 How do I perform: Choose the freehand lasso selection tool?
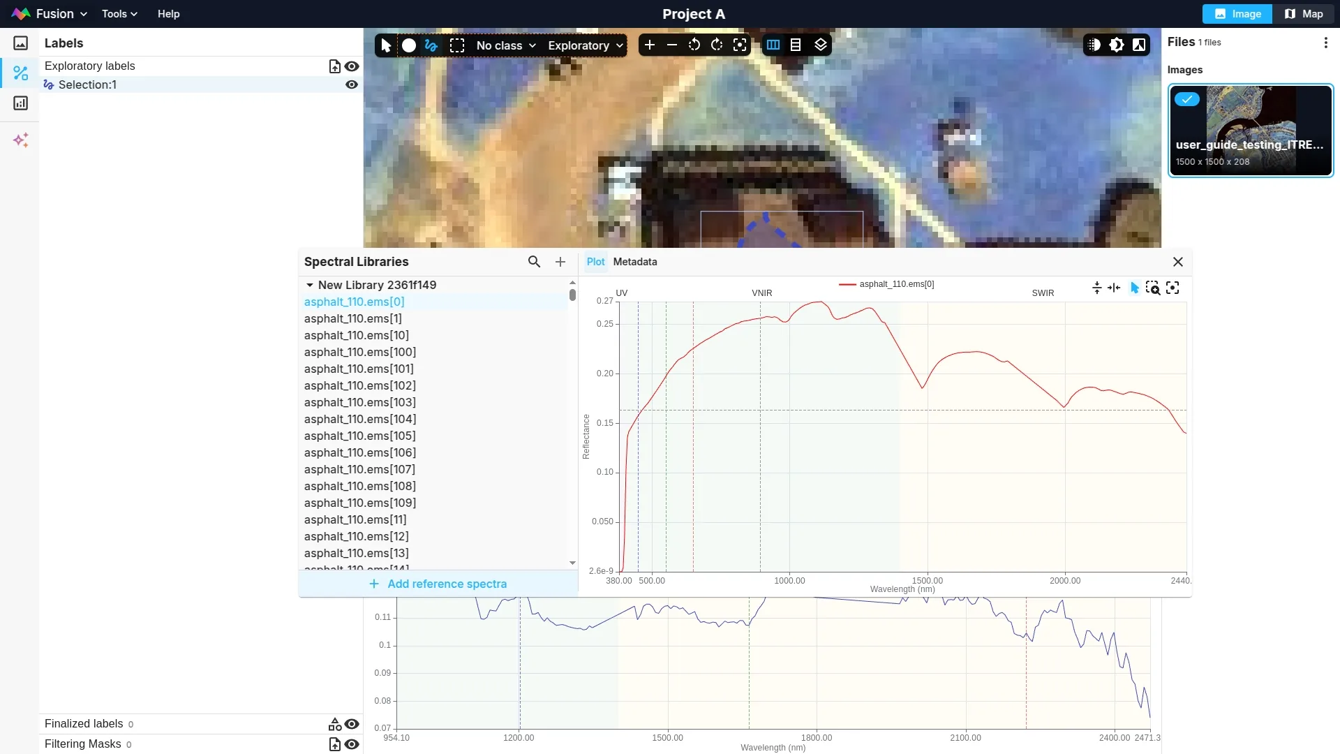point(431,45)
